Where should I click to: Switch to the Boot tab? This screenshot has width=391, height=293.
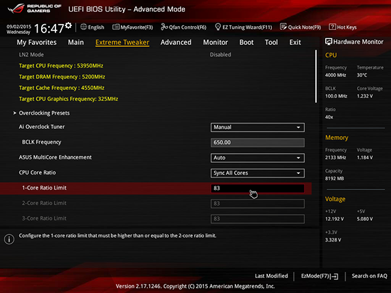tap(246, 42)
